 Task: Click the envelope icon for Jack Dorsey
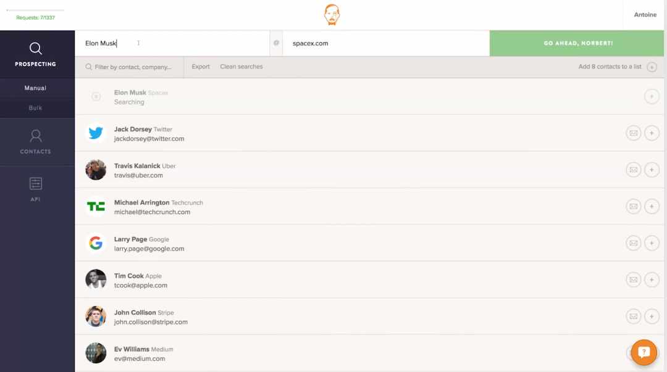(634, 133)
